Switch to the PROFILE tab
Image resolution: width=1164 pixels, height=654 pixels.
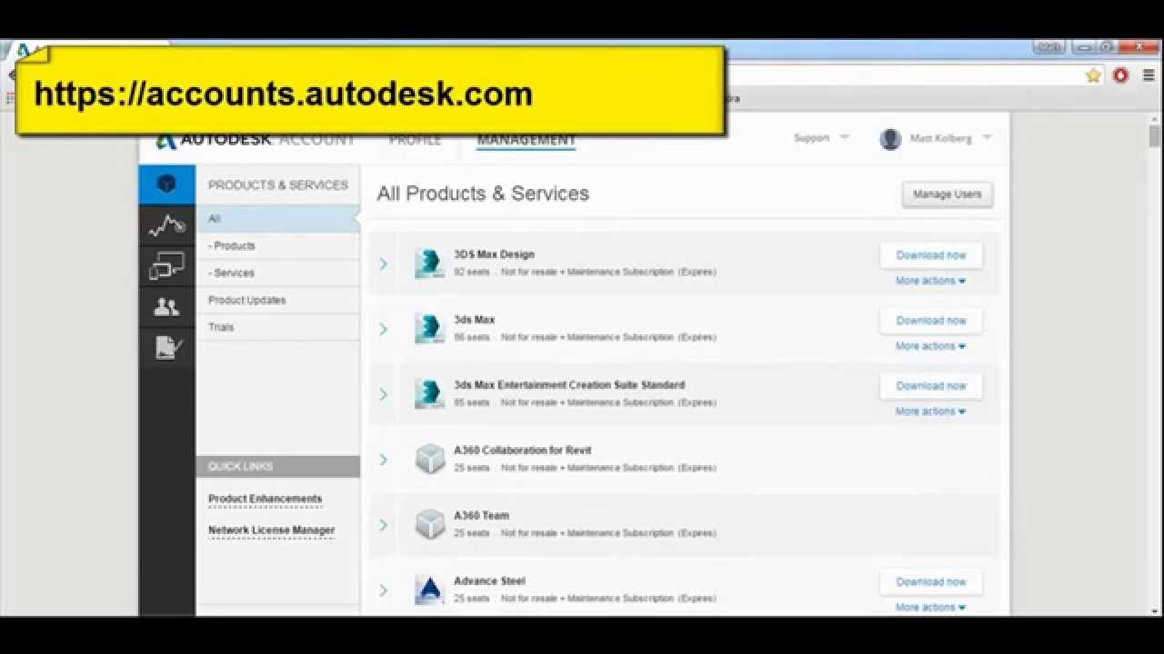415,140
